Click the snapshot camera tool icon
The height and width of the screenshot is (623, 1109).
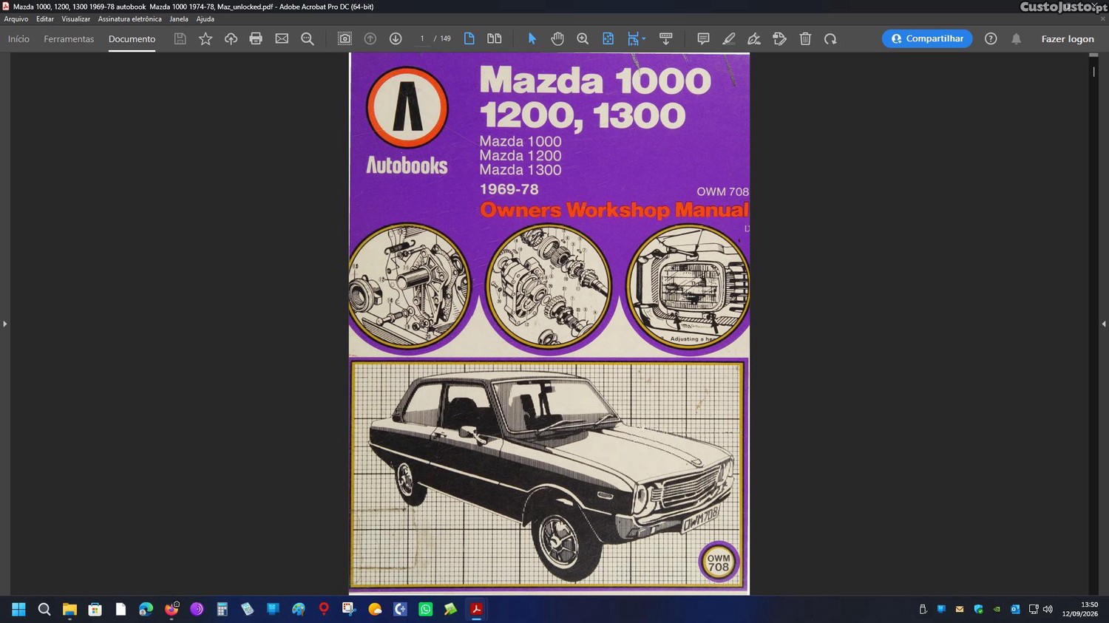[x=345, y=39]
